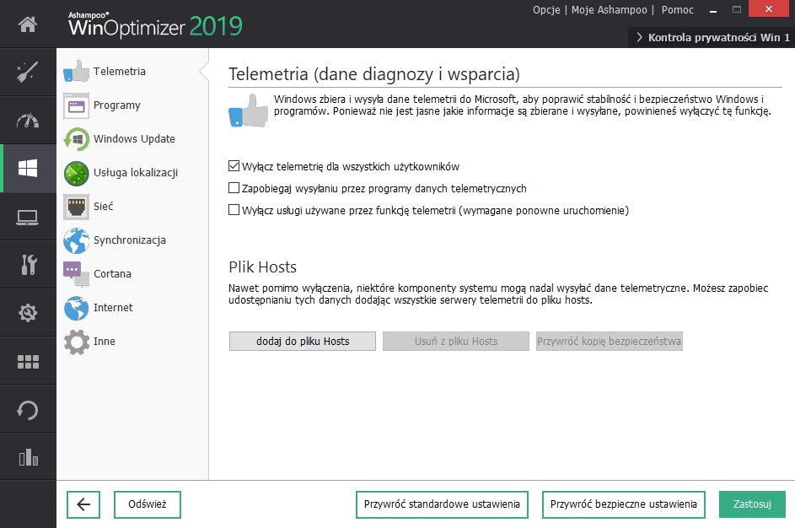Open the circular arrow backups sidebar icon
Screen dimensions: 795x528
point(28,410)
